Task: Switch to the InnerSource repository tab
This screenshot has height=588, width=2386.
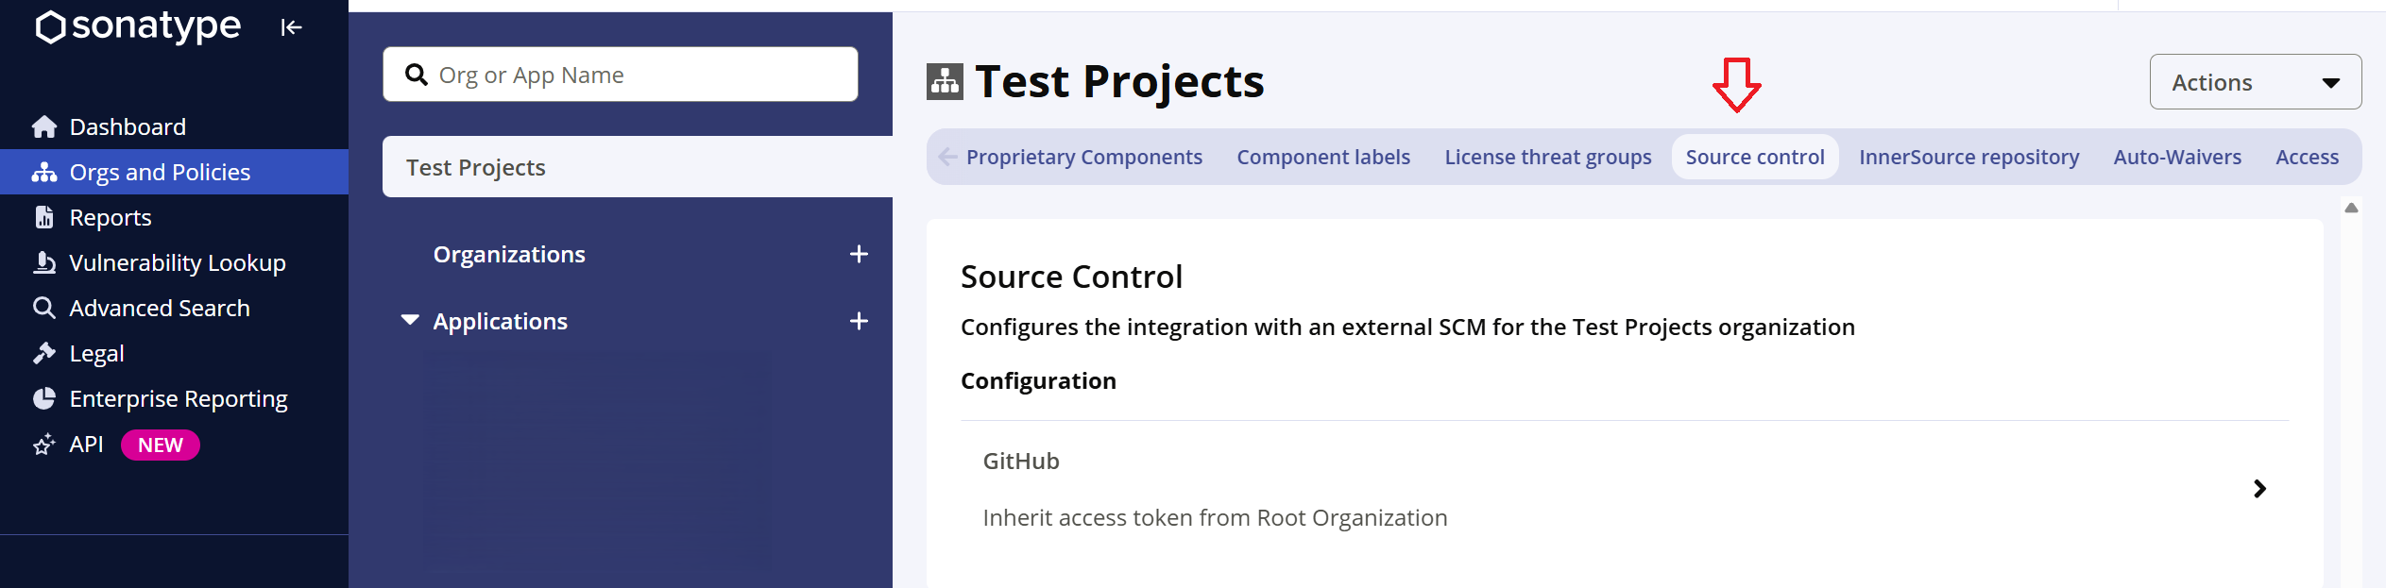Action: 1969,157
